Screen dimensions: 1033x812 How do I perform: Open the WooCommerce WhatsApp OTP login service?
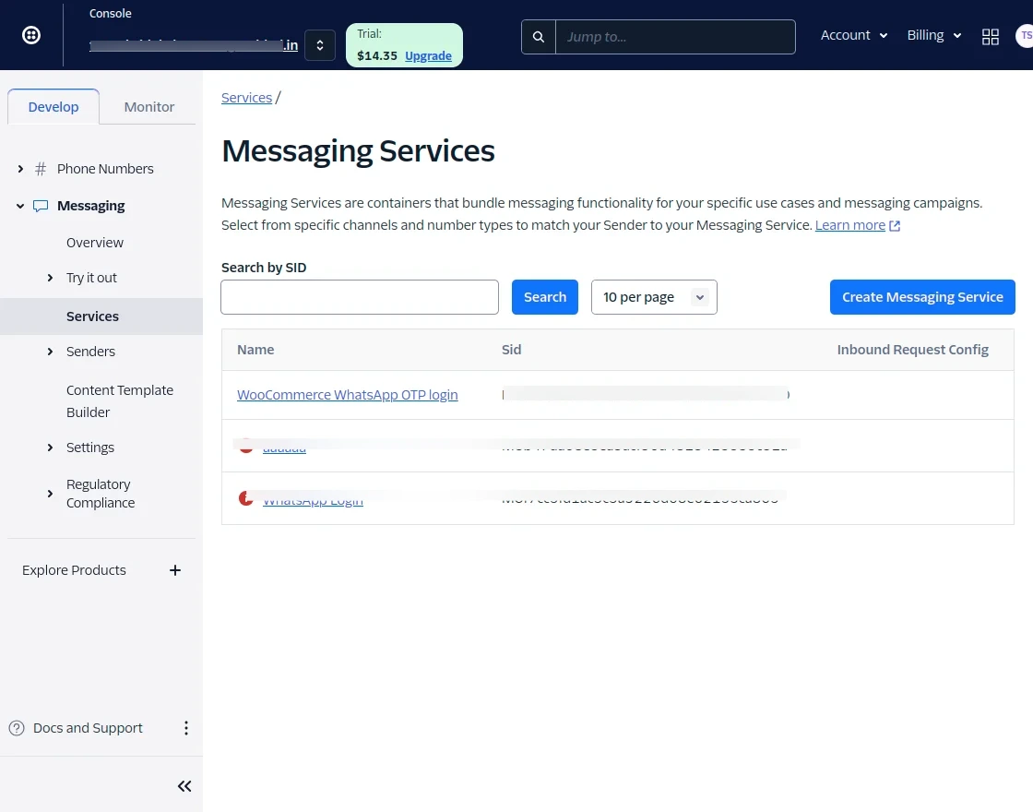(x=348, y=395)
